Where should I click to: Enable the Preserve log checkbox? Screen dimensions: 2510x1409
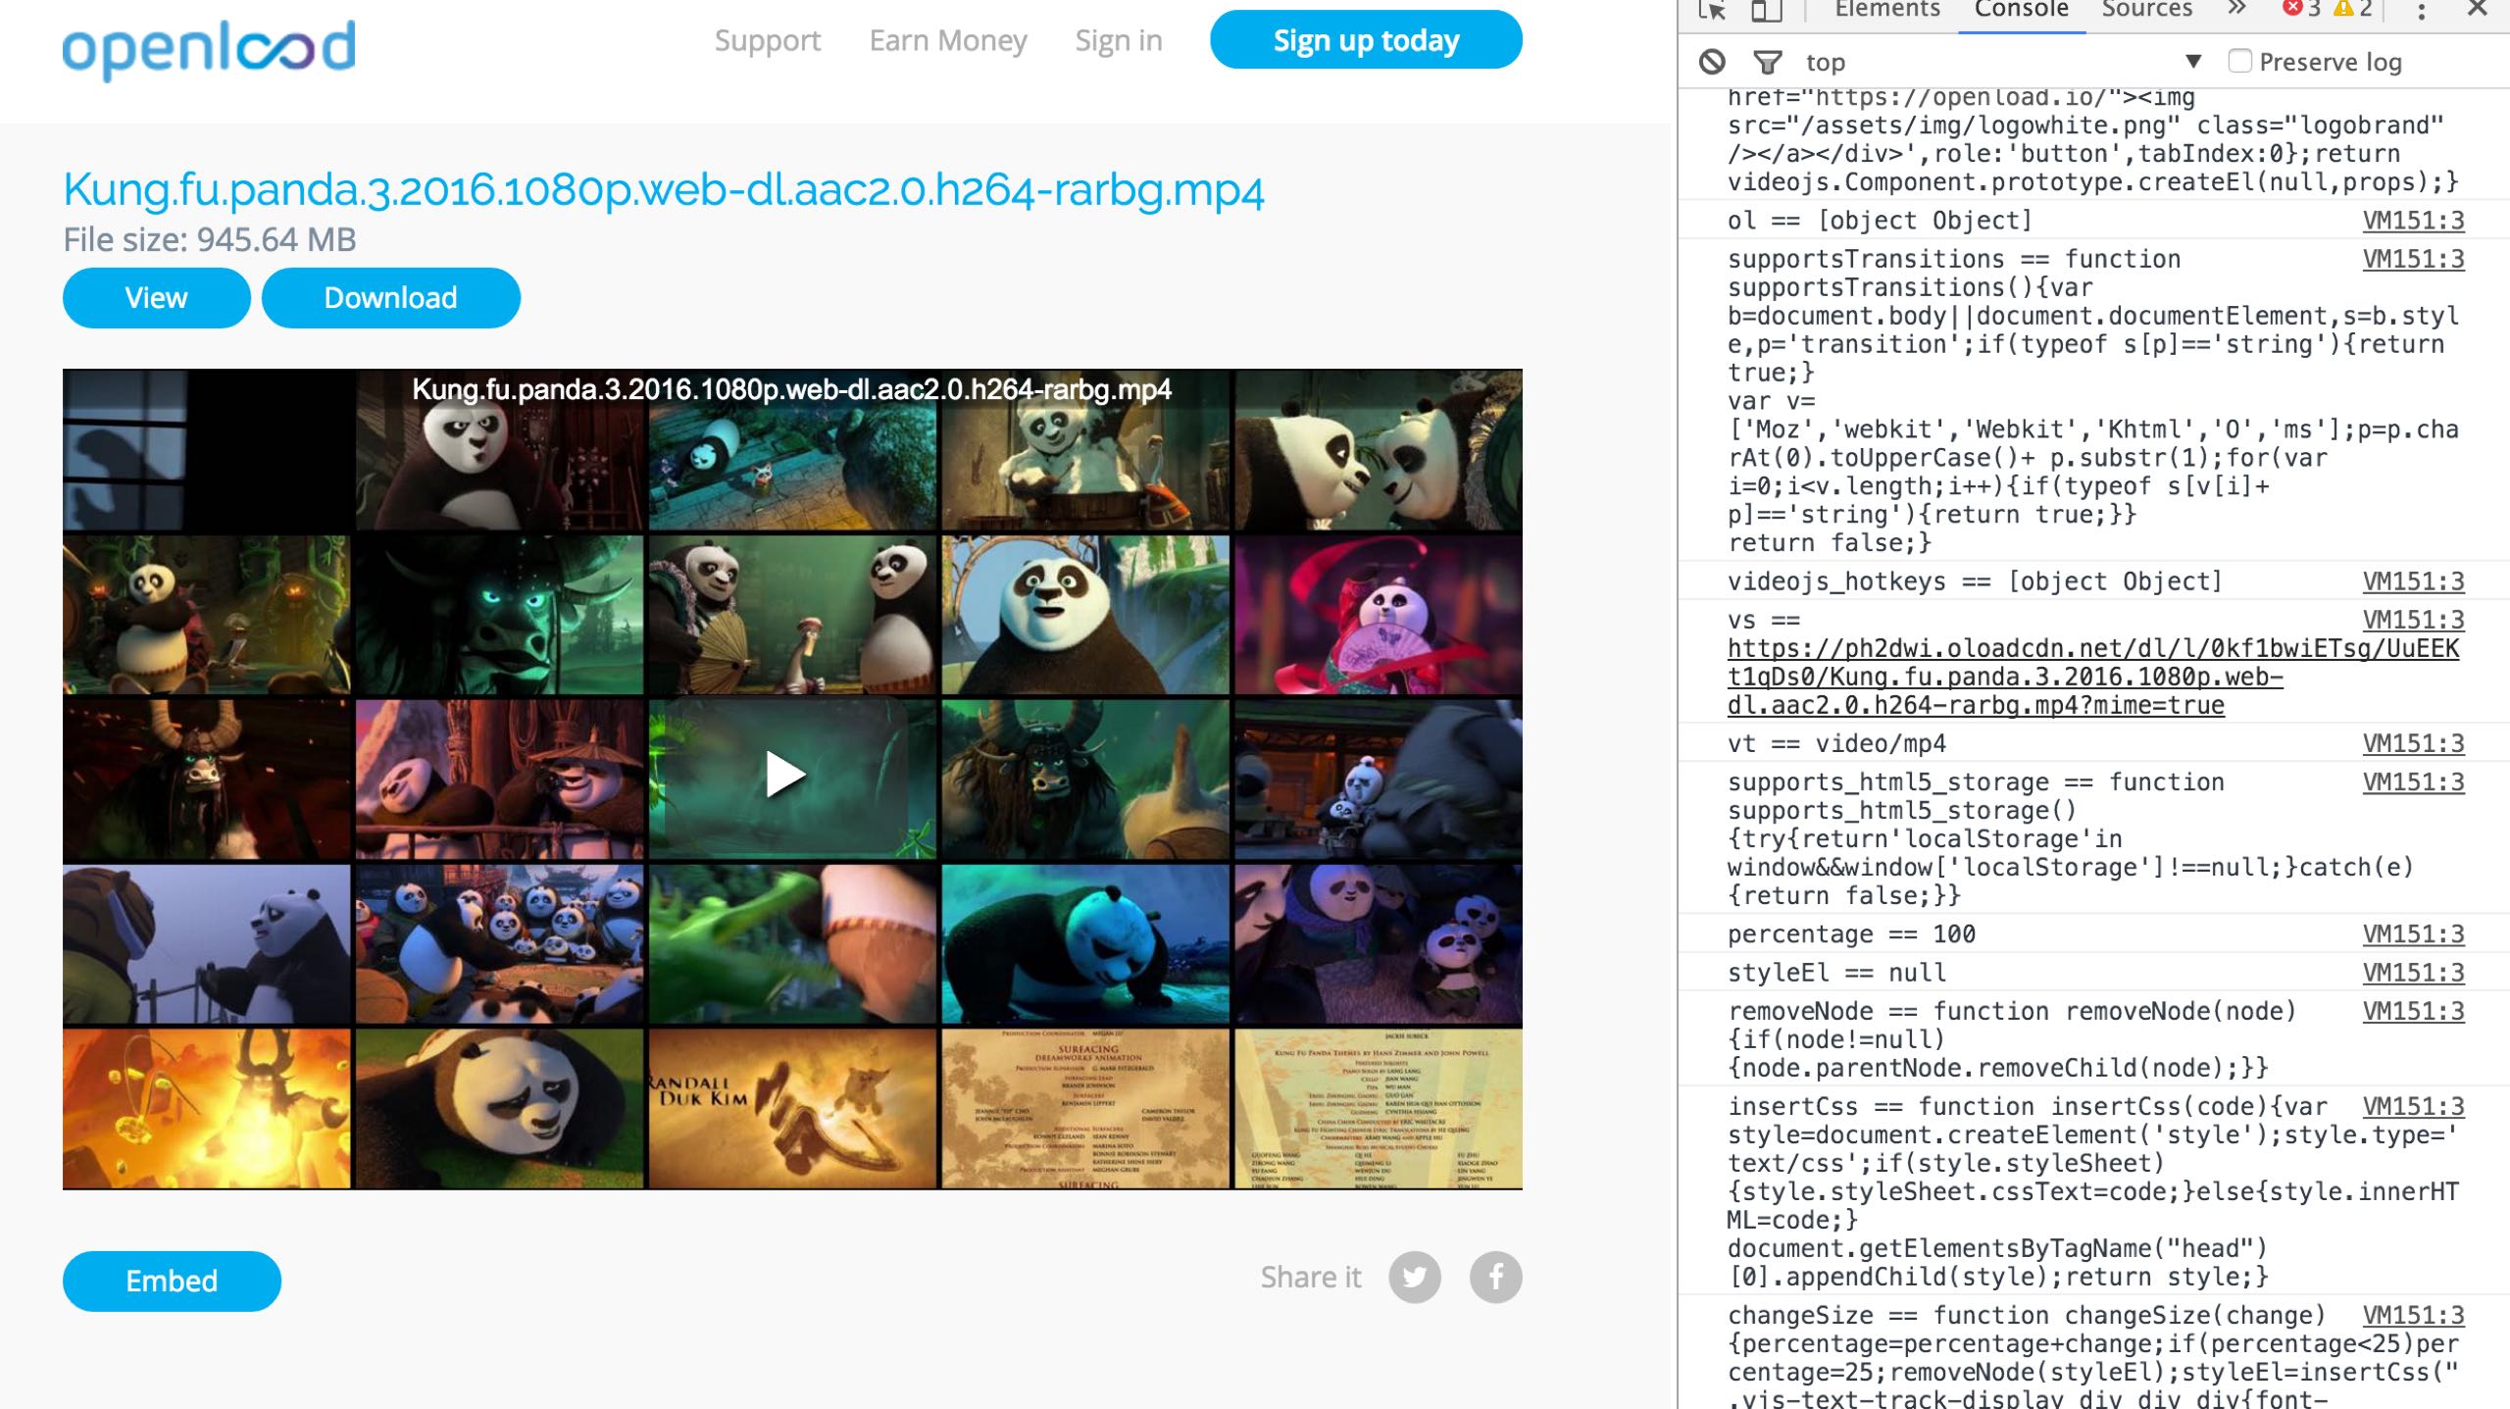(2240, 61)
